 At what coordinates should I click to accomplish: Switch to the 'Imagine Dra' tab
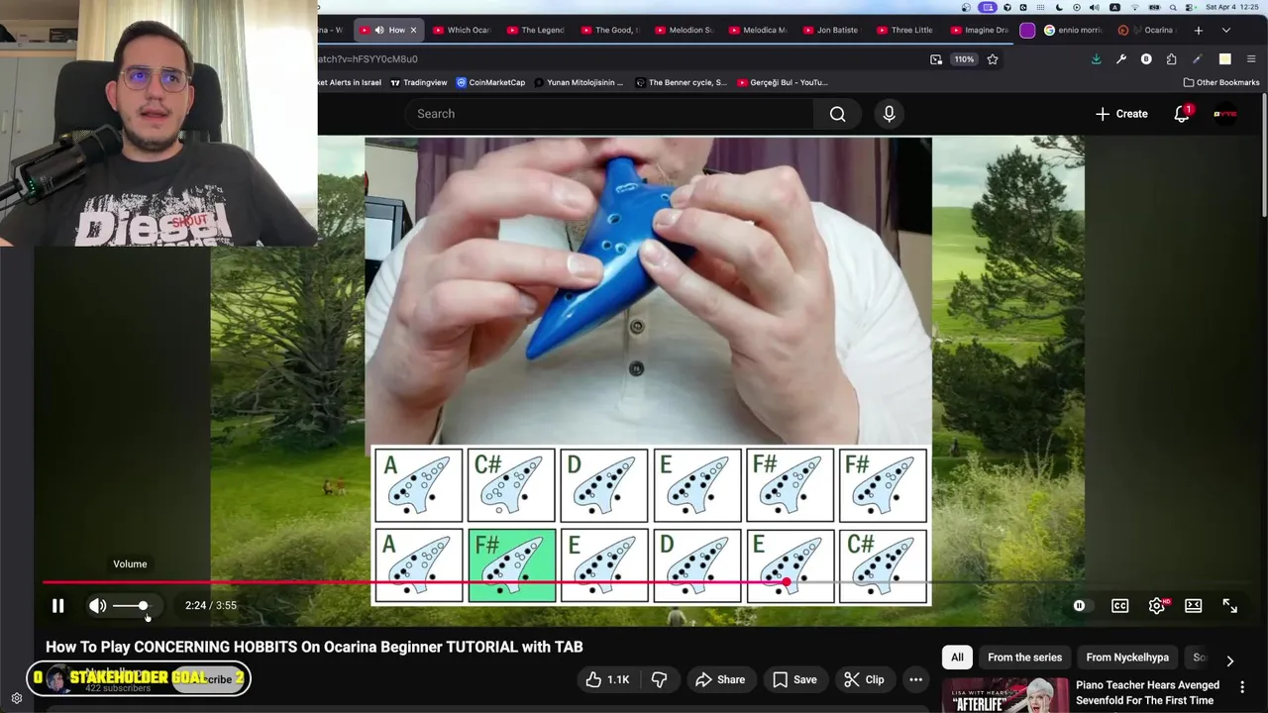[x=978, y=30]
